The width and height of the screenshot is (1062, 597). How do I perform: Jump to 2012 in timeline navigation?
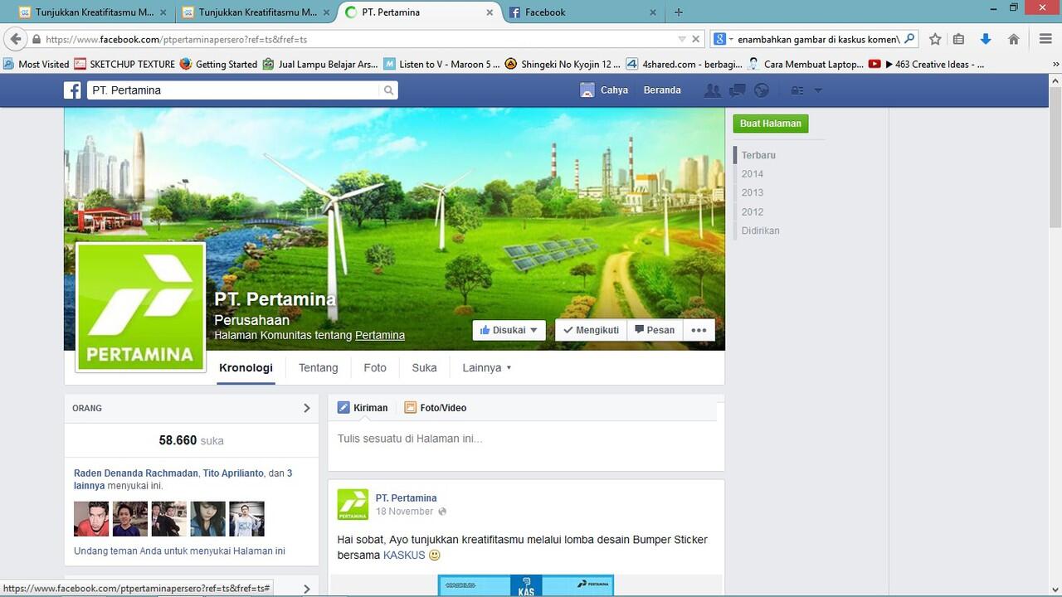click(x=753, y=212)
